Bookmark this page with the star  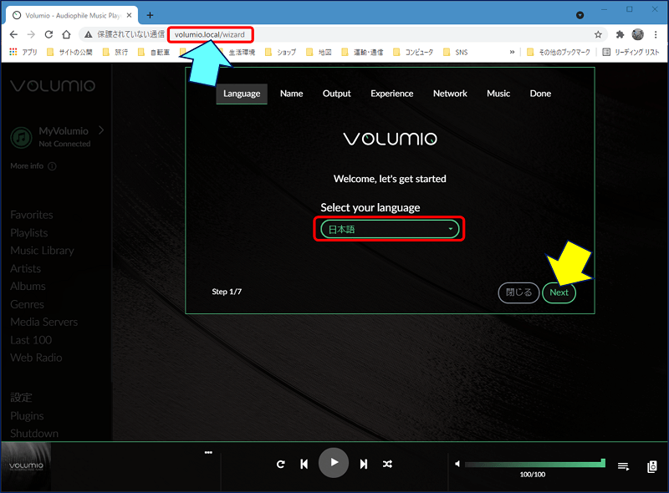(x=598, y=34)
